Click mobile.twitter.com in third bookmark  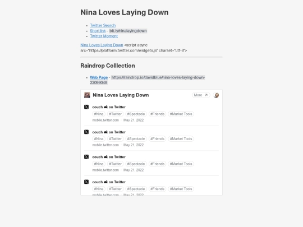point(105,170)
